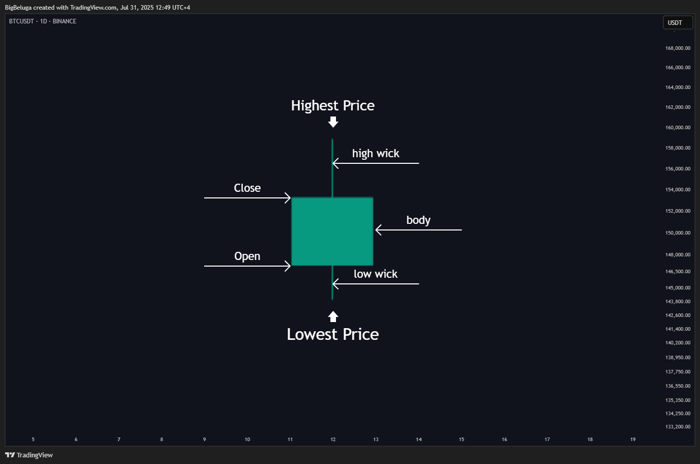Viewport: 700px width, 464px height.
Task: Select the arrow pointing at Close level
Action: (x=247, y=197)
